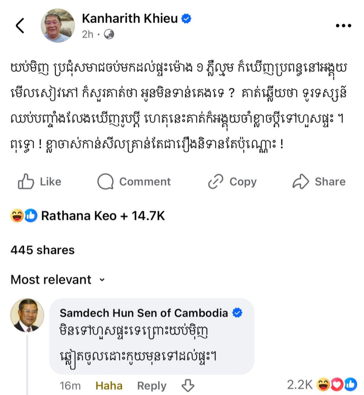Screen dimensions: 364x395
Task: Tap the thumbs-up Like icon
Action: click(x=26, y=181)
